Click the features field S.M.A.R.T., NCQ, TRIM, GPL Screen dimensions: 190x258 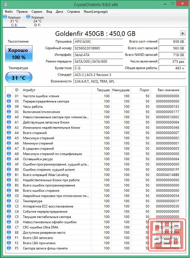coord(129,81)
